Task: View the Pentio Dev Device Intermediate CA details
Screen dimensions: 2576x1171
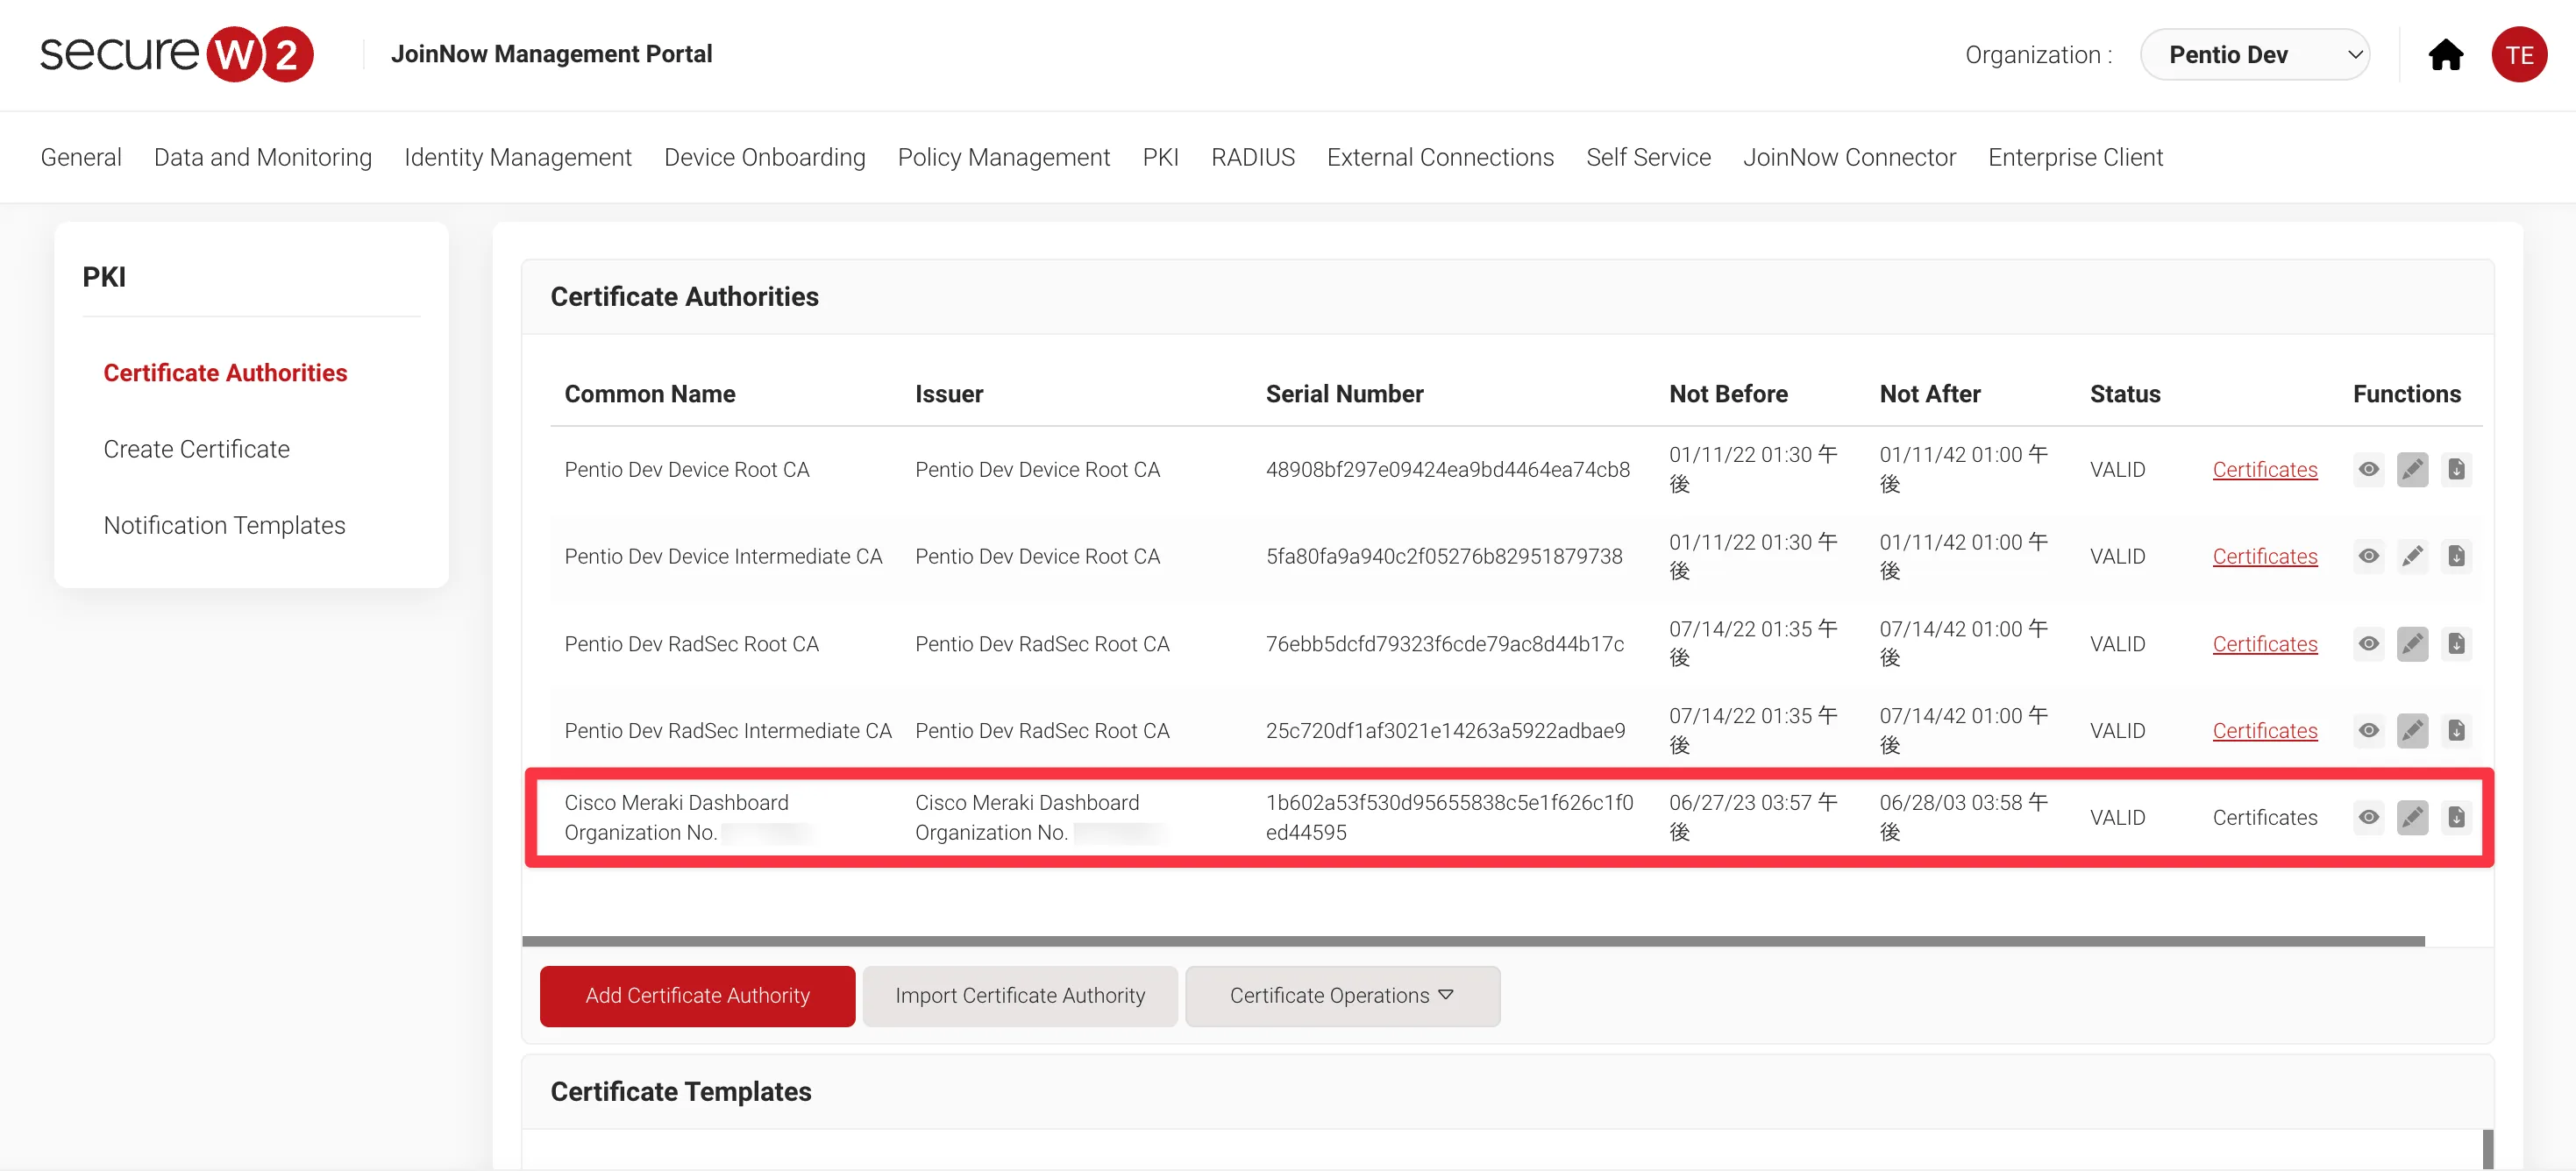Action: click(2368, 556)
